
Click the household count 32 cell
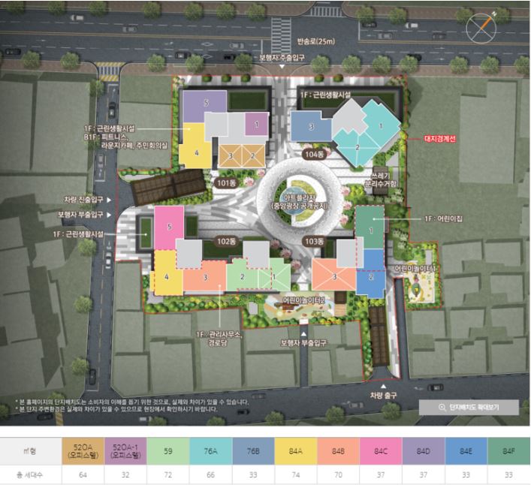[x=125, y=474]
